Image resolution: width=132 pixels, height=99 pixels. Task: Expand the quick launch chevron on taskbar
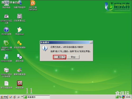coord(22,97)
